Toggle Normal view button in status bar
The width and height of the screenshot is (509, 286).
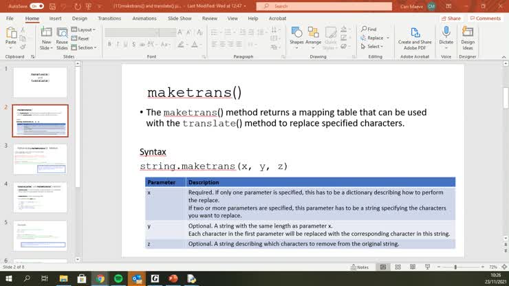383,267
